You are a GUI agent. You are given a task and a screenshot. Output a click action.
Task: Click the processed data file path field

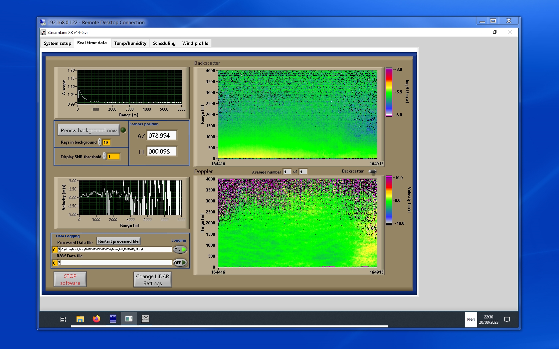click(x=116, y=250)
